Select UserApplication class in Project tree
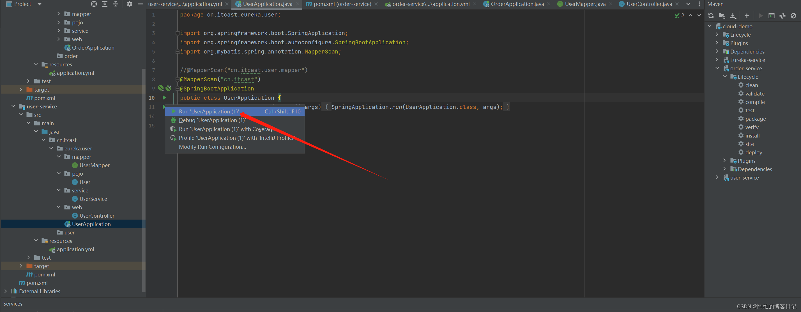The image size is (801, 312). pos(91,224)
